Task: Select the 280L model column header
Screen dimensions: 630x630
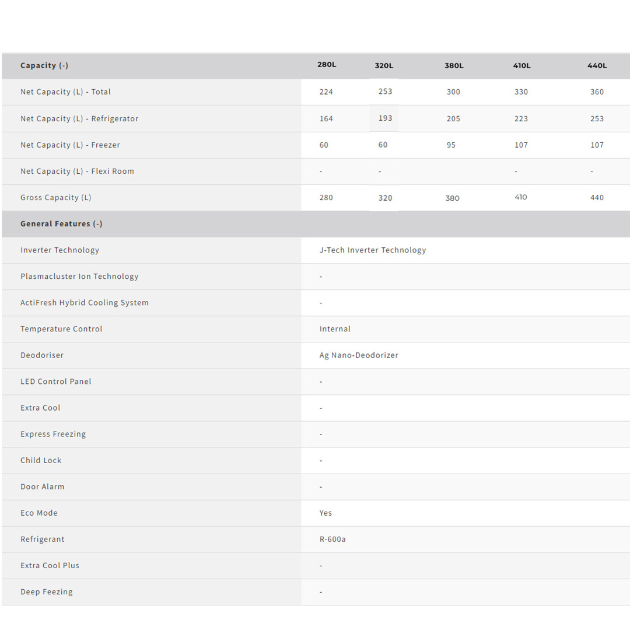Action: (327, 65)
